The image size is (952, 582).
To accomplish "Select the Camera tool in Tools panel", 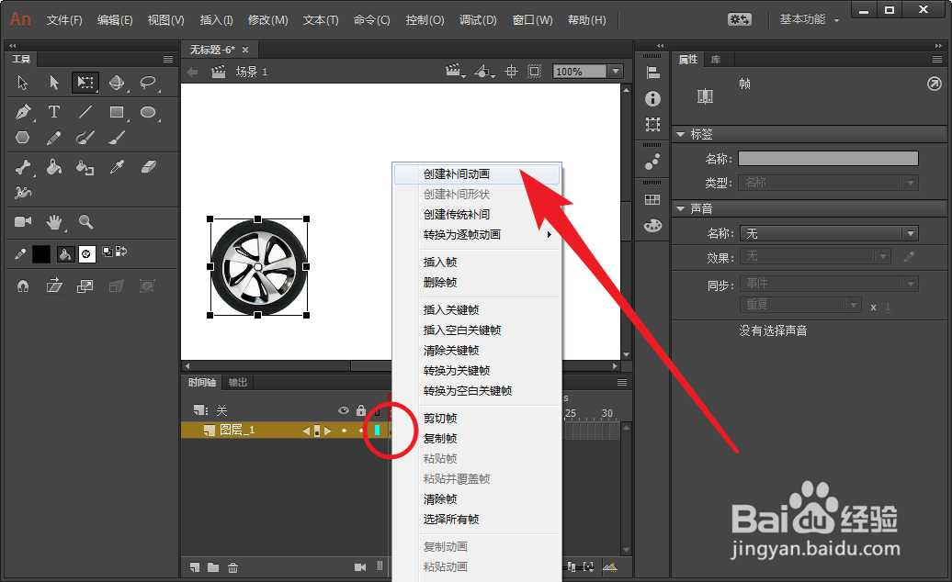I will pos(23,222).
